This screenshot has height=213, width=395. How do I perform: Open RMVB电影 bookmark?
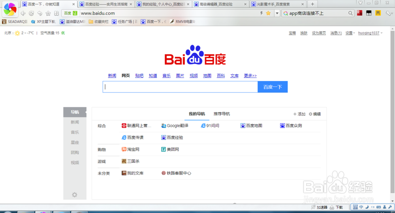pos(182,22)
